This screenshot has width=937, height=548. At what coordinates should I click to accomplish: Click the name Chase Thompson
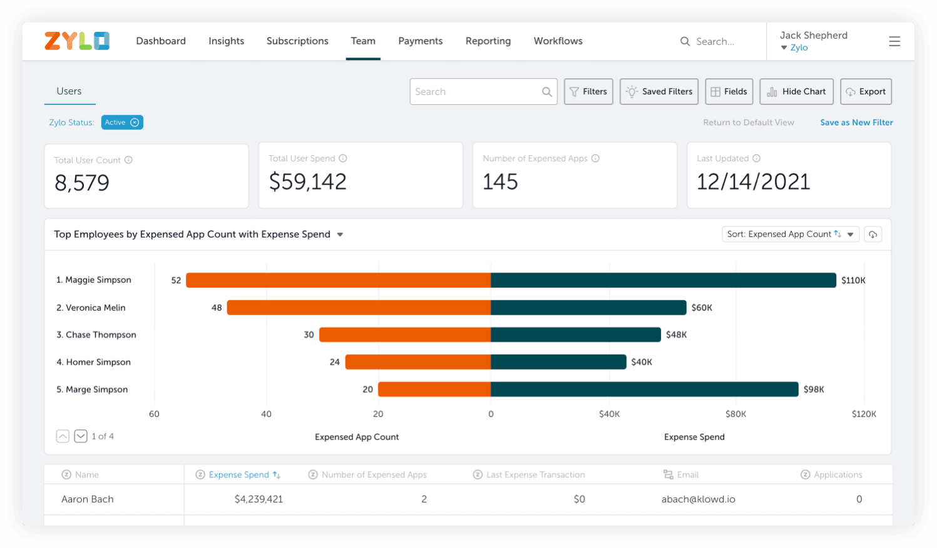[101, 335]
